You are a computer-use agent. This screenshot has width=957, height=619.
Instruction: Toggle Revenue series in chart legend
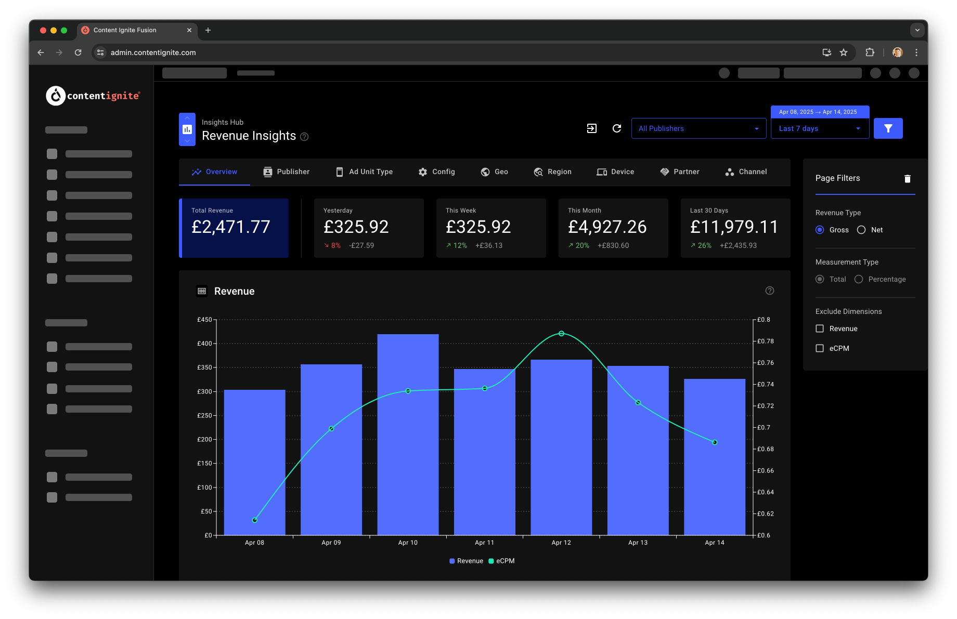coord(466,561)
